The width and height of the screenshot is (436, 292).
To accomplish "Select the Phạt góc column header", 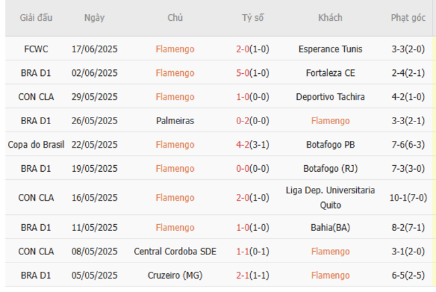I will [408, 18].
